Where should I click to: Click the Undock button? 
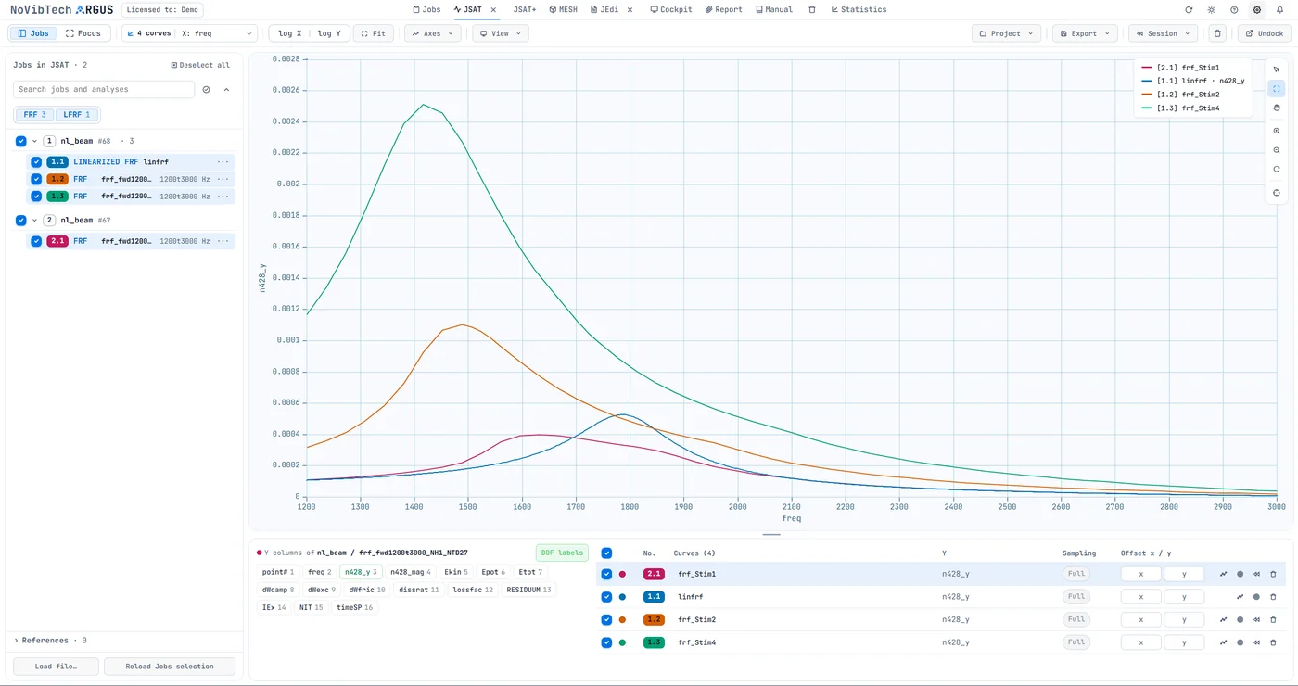coord(1265,33)
